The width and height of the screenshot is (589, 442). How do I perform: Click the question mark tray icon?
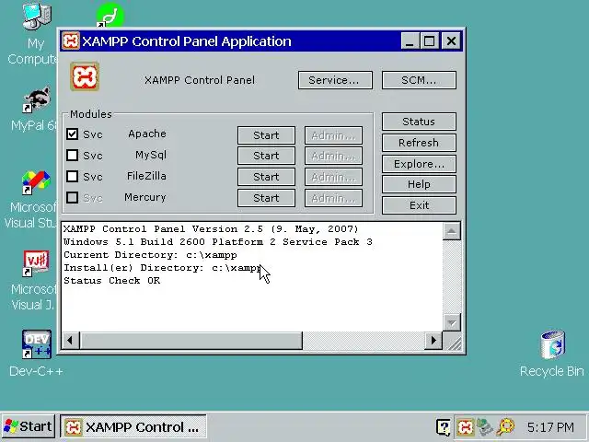point(444,427)
